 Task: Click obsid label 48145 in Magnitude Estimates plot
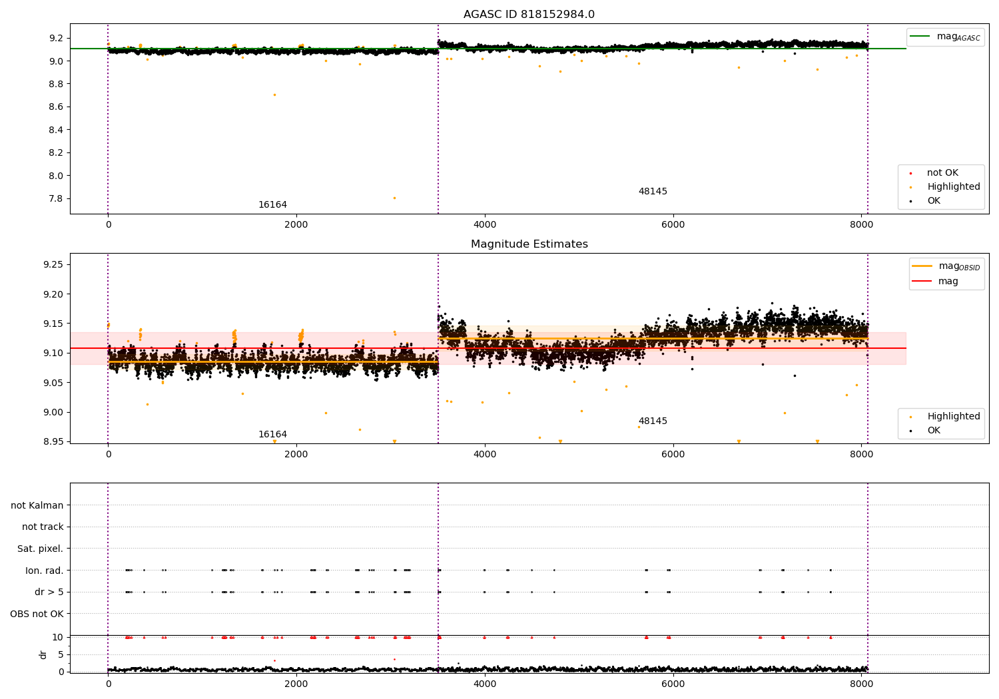pyautogui.click(x=653, y=421)
